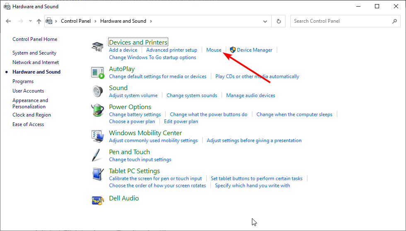Open User Accounts category

point(28,91)
